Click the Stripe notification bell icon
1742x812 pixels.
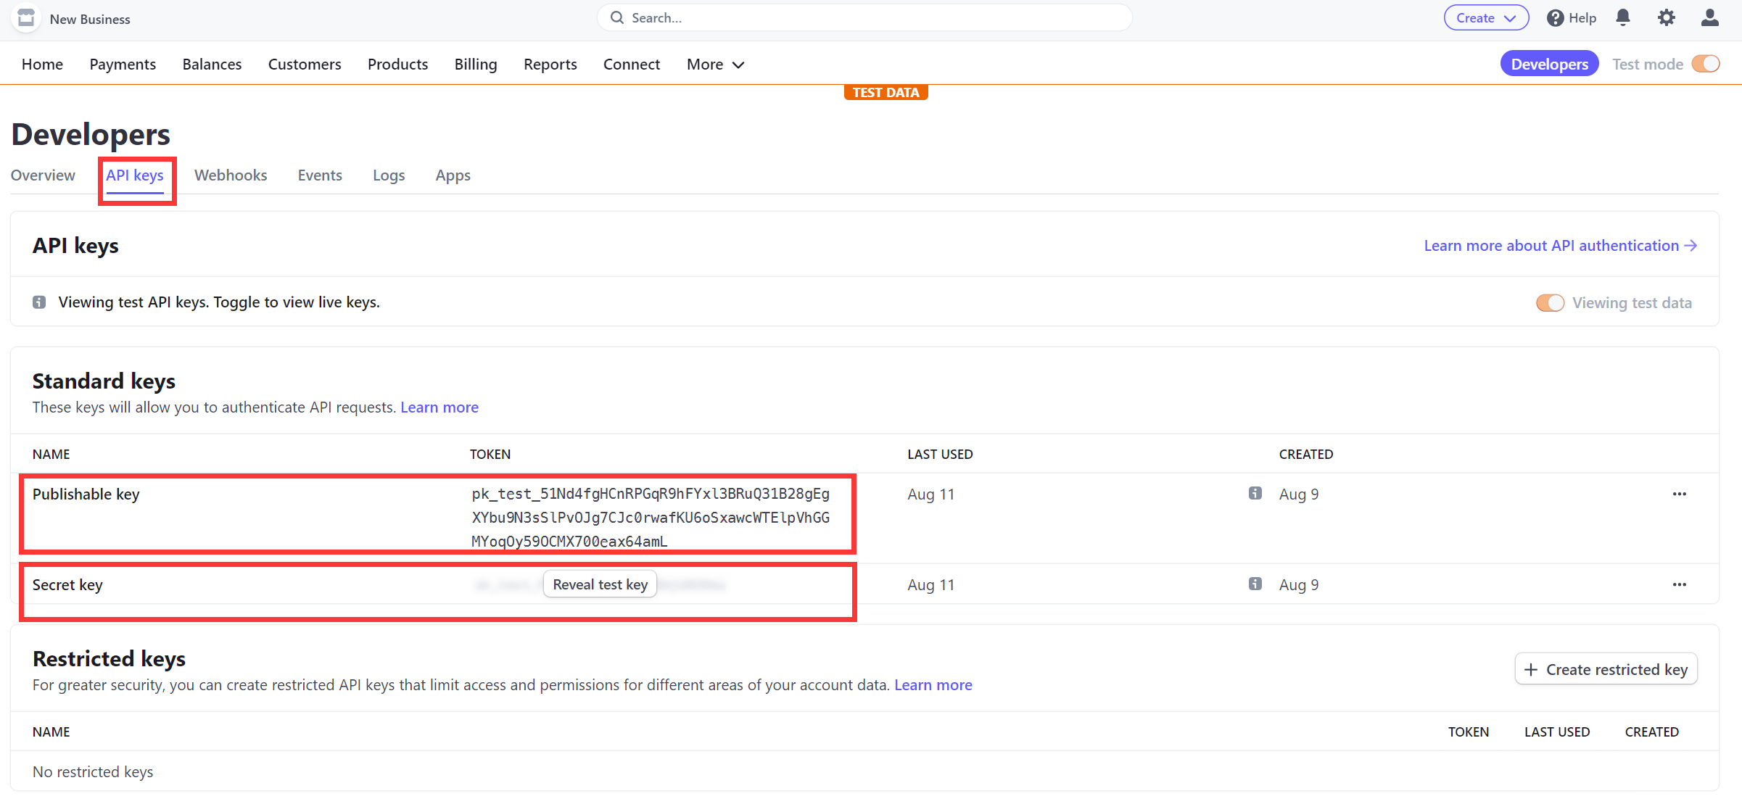point(1623,18)
